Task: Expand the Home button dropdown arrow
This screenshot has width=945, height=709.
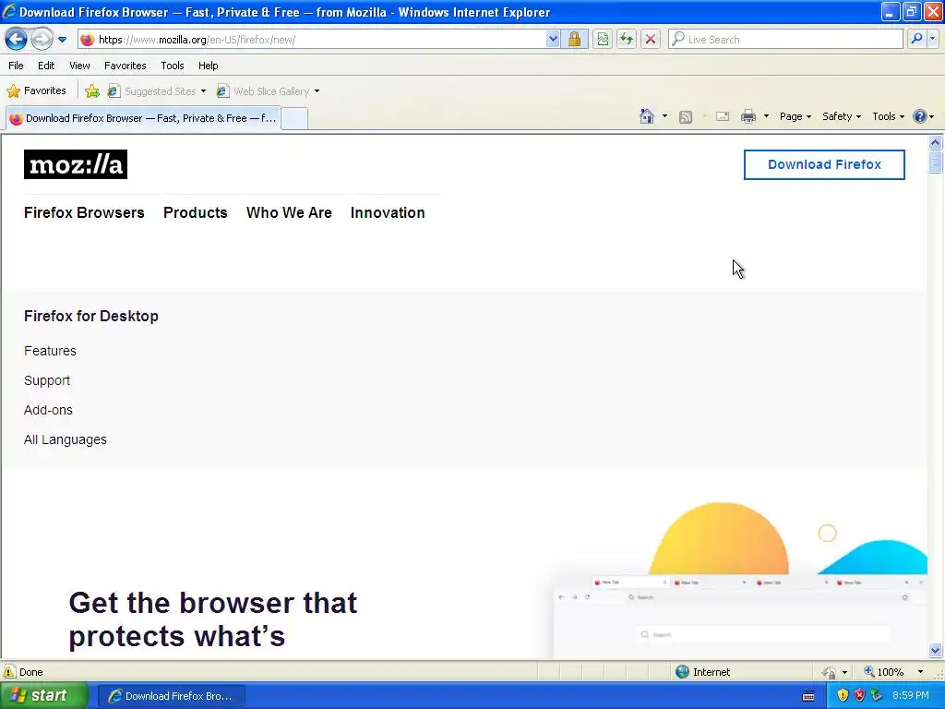Action: (x=664, y=116)
